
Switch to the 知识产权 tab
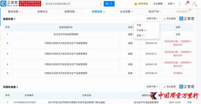[154, 12]
